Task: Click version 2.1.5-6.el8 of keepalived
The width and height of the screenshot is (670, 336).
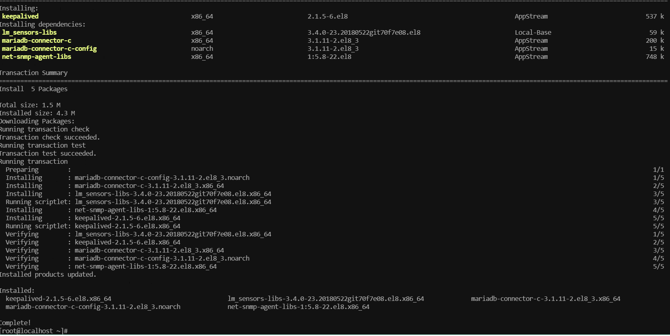Action: [x=327, y=17]
